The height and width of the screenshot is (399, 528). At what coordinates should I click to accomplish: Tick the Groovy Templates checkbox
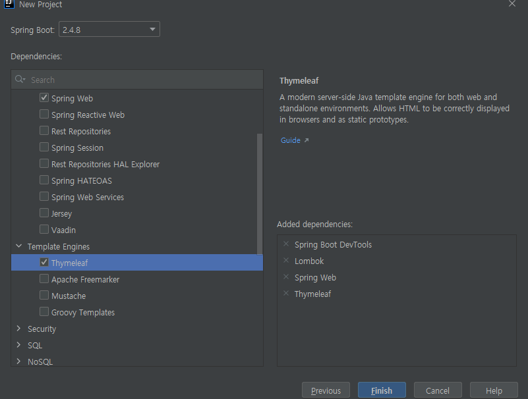click(44, 312)
